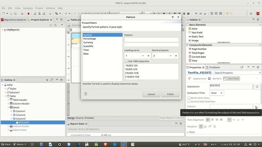Expand Column1 node in Outline

(11, 111)
